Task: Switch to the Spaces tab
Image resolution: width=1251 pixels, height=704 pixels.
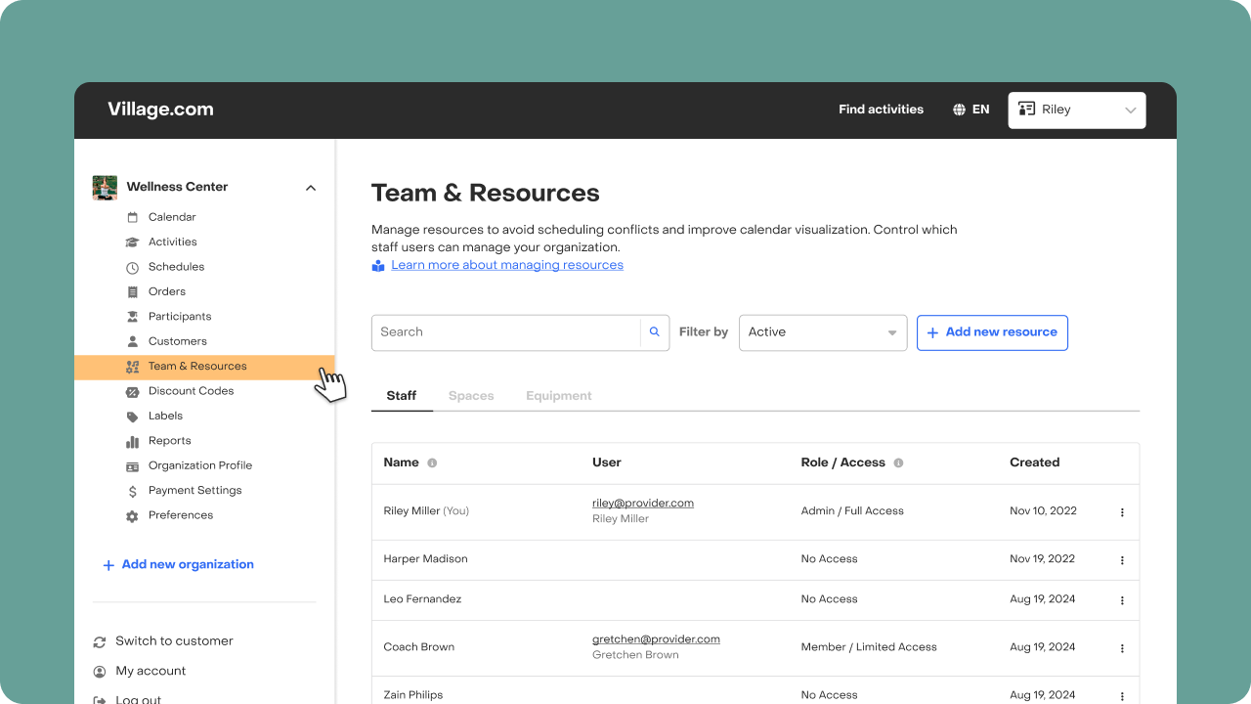Action: (471, 396)
